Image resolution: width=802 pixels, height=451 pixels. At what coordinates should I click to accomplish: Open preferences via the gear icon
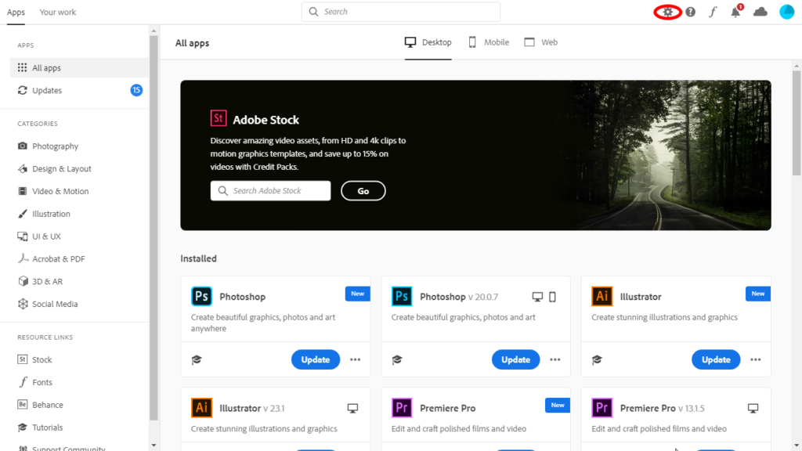pos(667,12)
